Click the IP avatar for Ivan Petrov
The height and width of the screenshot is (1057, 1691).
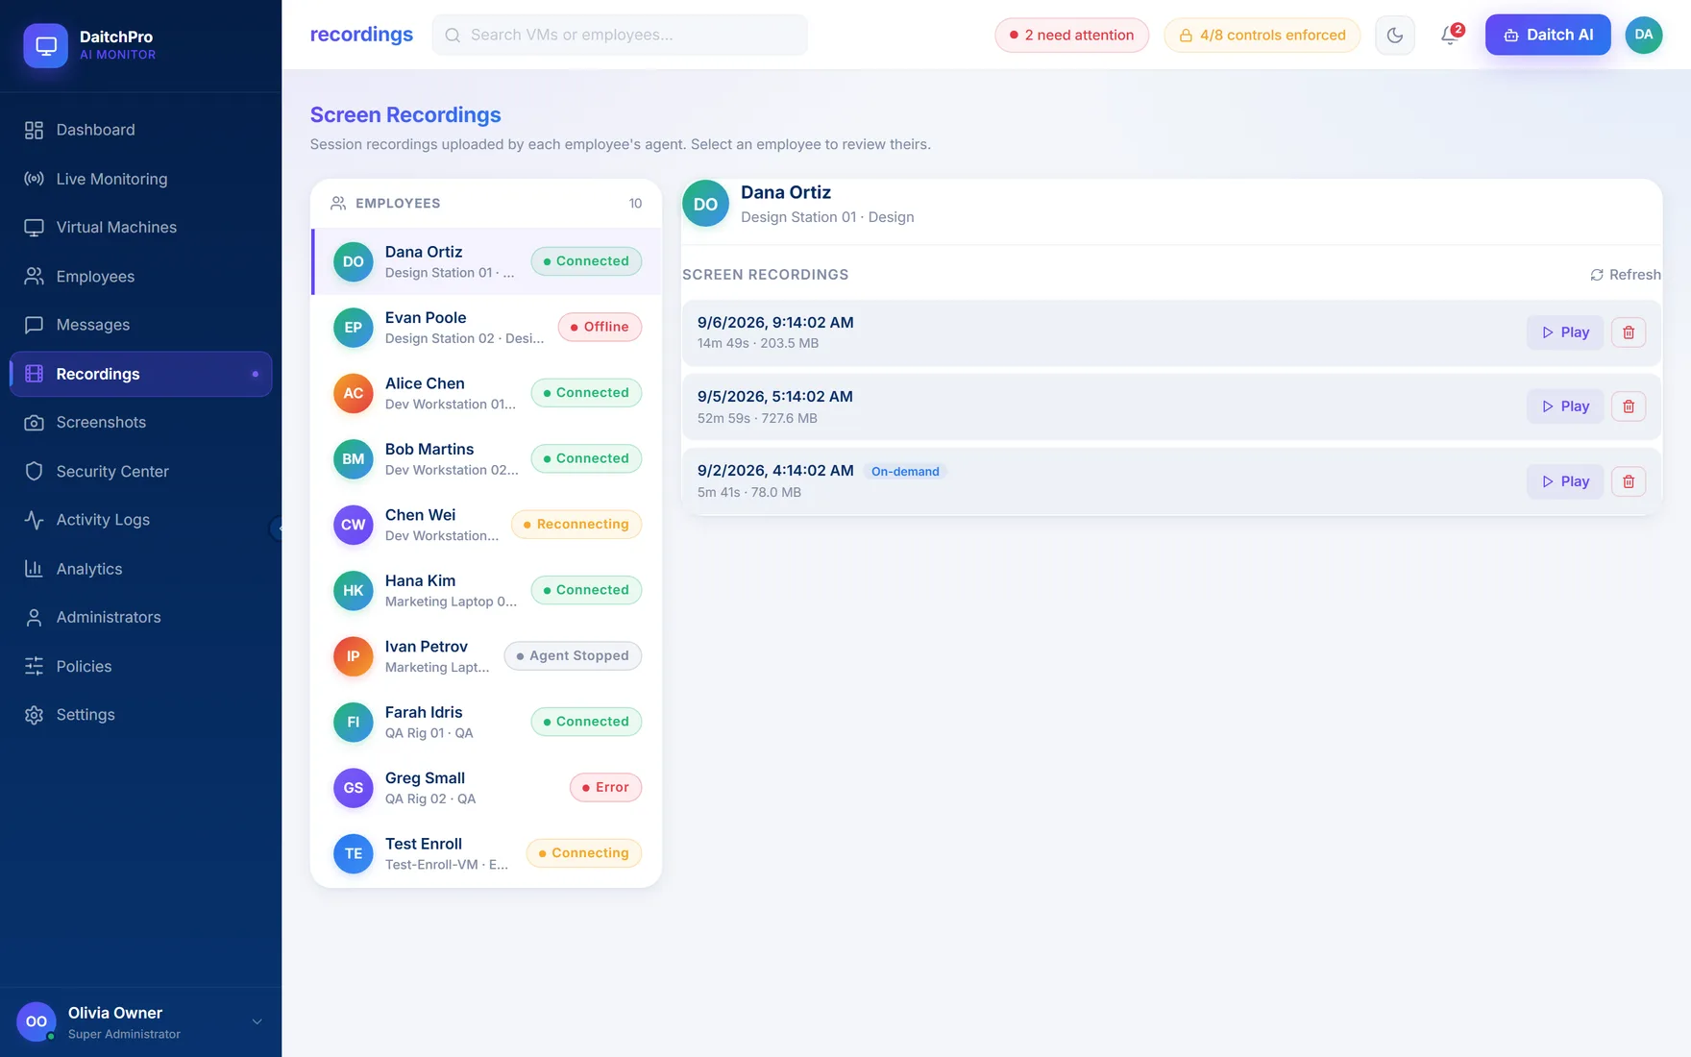coord(354,656)
